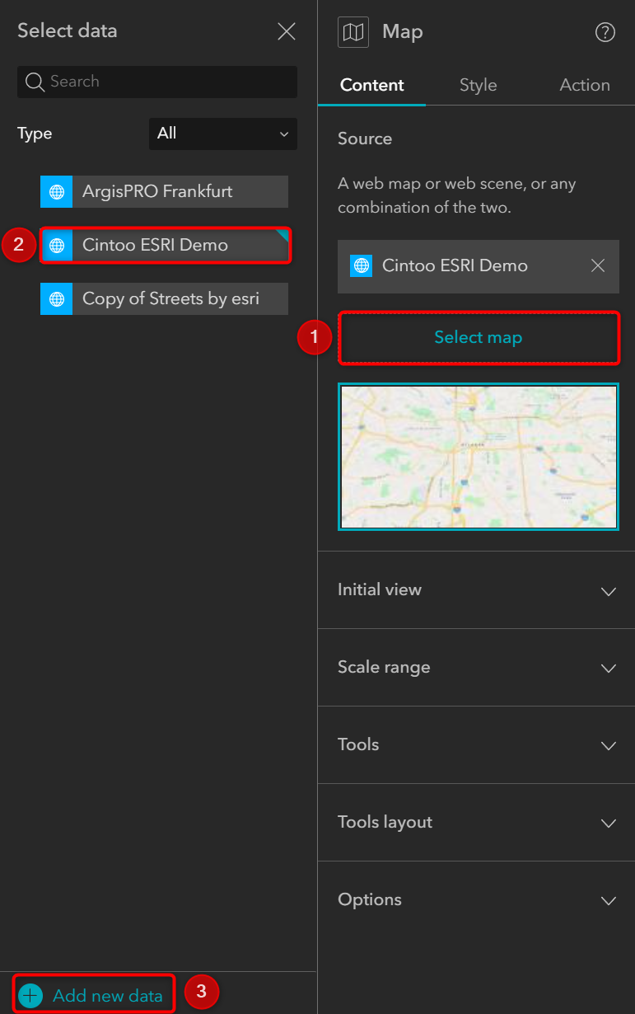The height and width of the screenshot is (1014, 635).
Task: Open the help question mark icon
Action: pyautogui.click(x=605, y=32)
